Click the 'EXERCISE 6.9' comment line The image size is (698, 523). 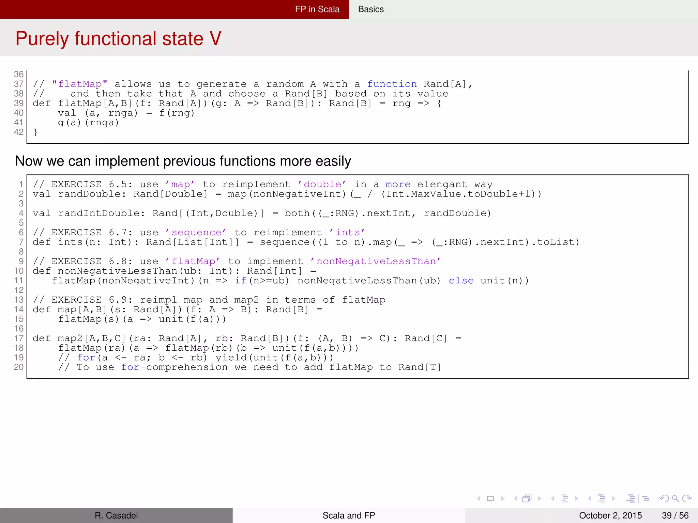coord(209,300)
